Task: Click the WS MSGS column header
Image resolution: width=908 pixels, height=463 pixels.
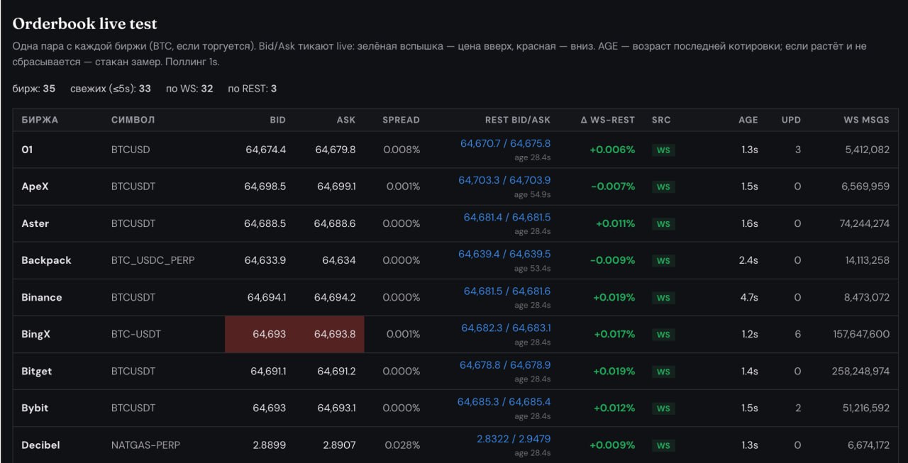Action: pyautogui.click(x=866, y=120)
